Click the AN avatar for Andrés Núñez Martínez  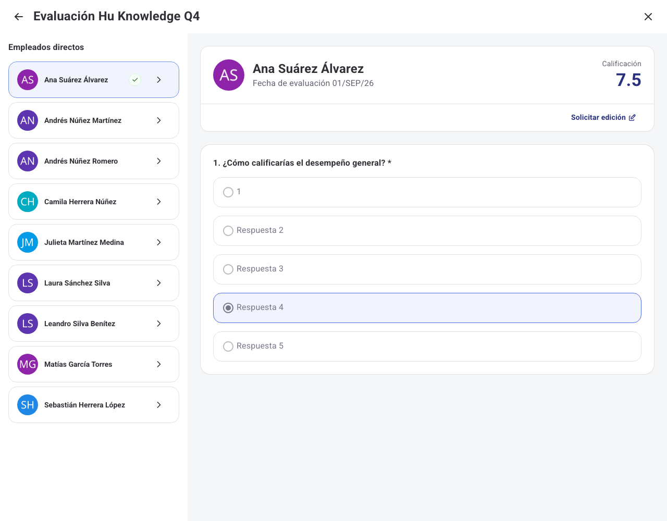pos(28,120)
